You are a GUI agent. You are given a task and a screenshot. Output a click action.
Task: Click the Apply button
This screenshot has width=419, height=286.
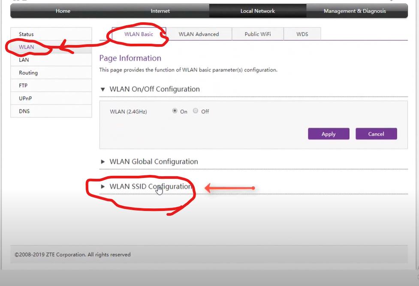coord(329,134)
